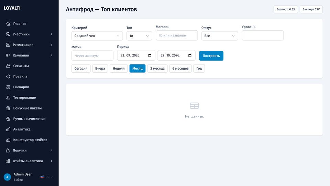
Task: Open Тестирование menu item
Action: pyautogui.click(x=29, y=97)
